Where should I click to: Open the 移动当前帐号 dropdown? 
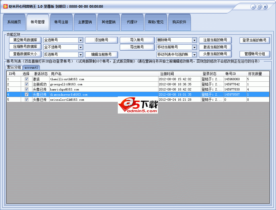pyautogui.click(x=194, y=47)
